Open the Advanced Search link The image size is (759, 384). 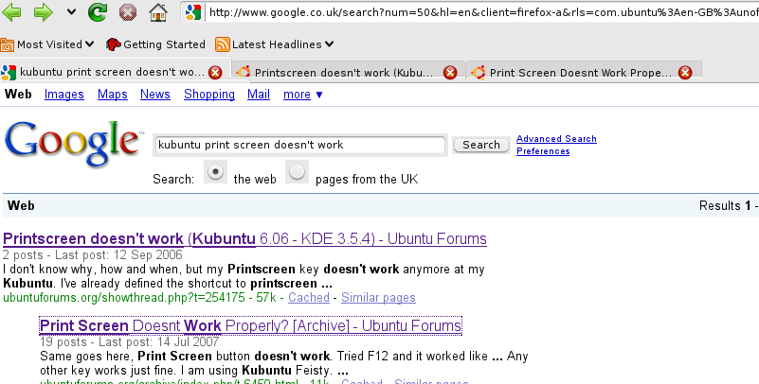556,139
